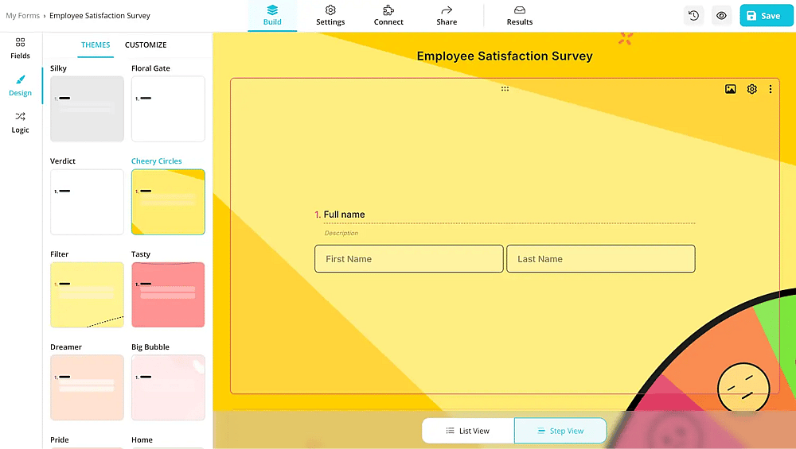This screenshot has width=796, height=449.
Task: Switch to the Build tab
Action: point(272,16)
